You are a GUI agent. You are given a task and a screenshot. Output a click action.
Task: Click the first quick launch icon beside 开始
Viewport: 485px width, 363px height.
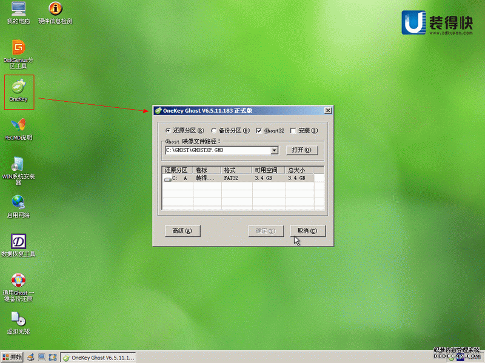pyautogui.click(x=30, y=358)
